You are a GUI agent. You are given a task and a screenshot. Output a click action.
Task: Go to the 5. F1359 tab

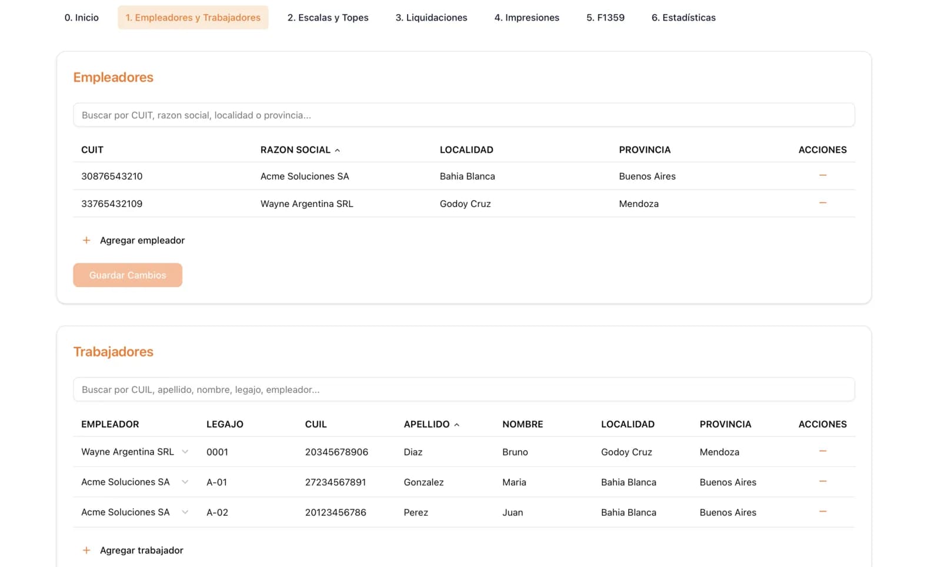tap(605, 18)
